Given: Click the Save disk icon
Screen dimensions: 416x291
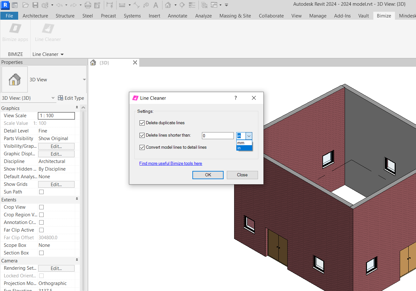Looking at the screenshot, I should point(35,5).
